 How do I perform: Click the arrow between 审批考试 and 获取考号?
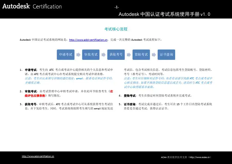click(x=103, y=54)
